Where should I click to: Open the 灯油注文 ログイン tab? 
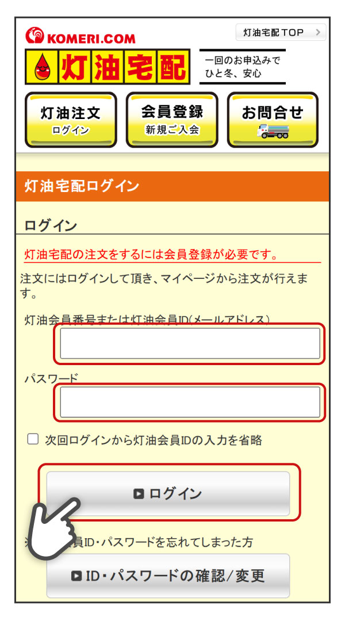tap(71, 120)
